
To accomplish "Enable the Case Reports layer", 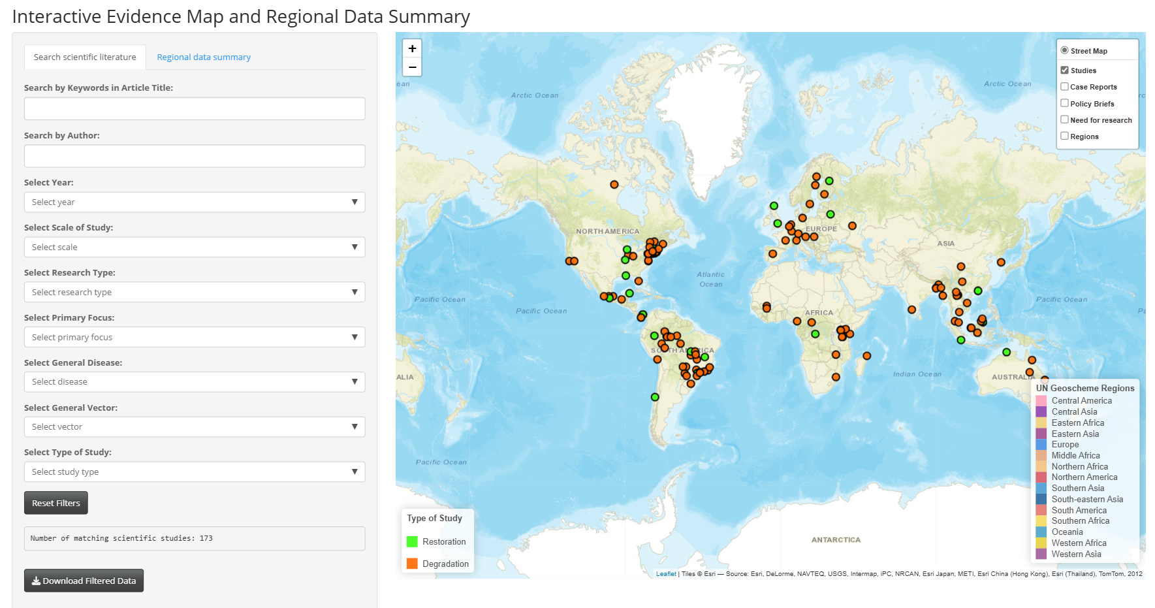I will tap(1065, 87).
